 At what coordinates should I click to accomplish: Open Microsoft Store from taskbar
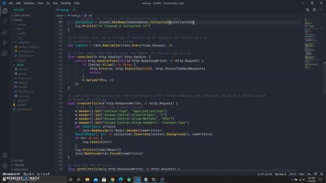[104, 179]
